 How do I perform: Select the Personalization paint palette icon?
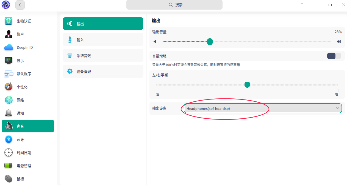9,87
